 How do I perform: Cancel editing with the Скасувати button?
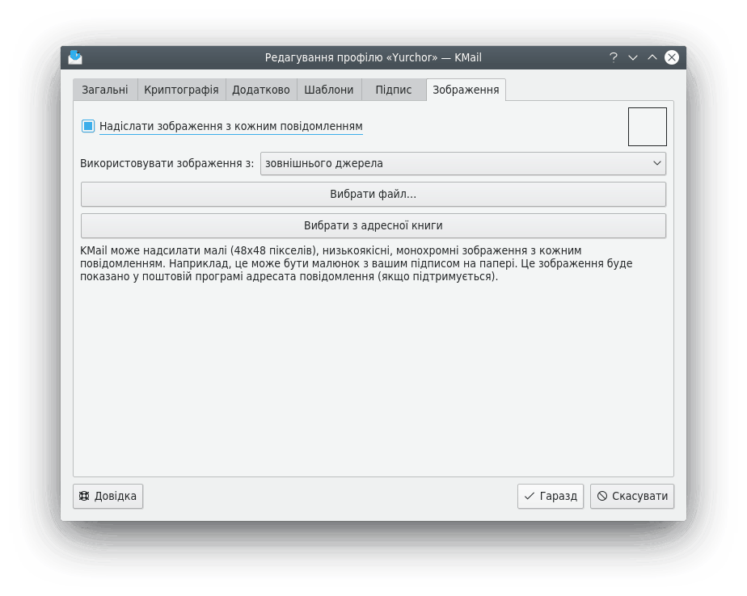point(631,496)
